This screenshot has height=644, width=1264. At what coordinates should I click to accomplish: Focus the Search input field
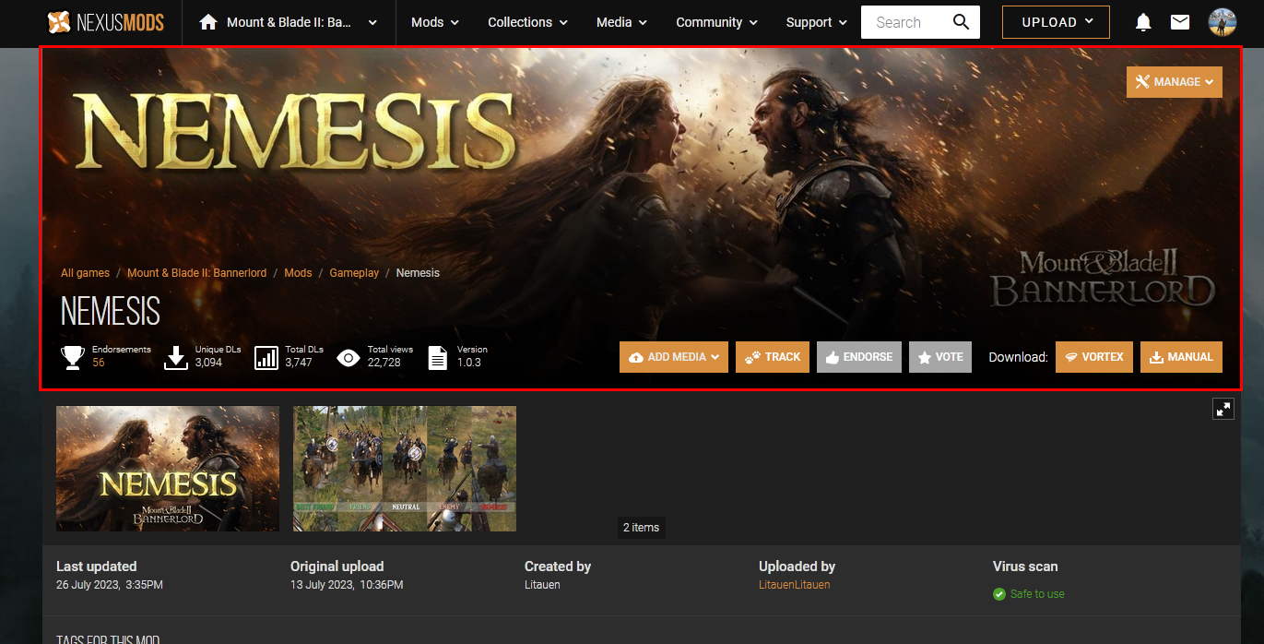click(904, 22)
